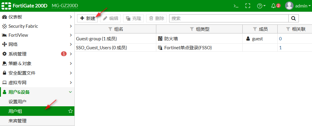Click the 删除 (Delete) button
Viewport: 312px width, 126px height.
(x=156, y=18)
